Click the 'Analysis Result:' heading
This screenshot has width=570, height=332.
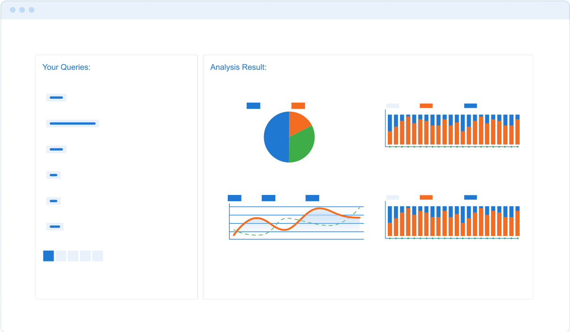pos(238,67)
